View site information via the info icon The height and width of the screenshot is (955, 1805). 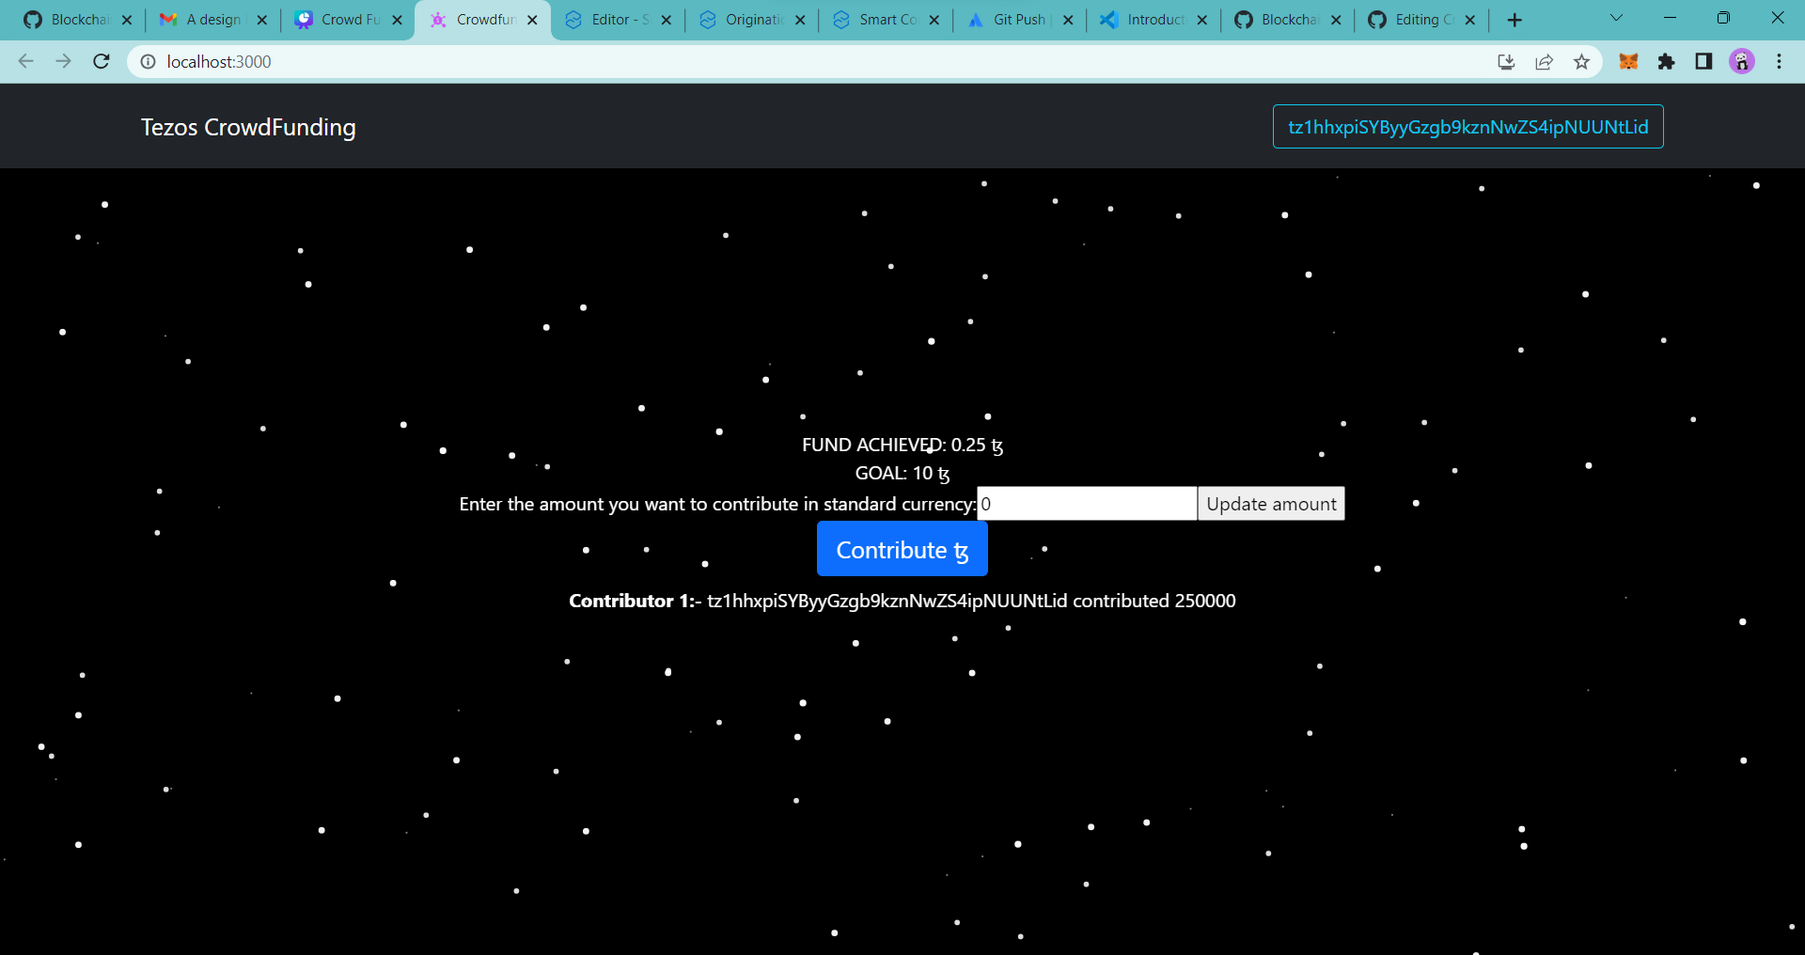(x=148, y=61)
